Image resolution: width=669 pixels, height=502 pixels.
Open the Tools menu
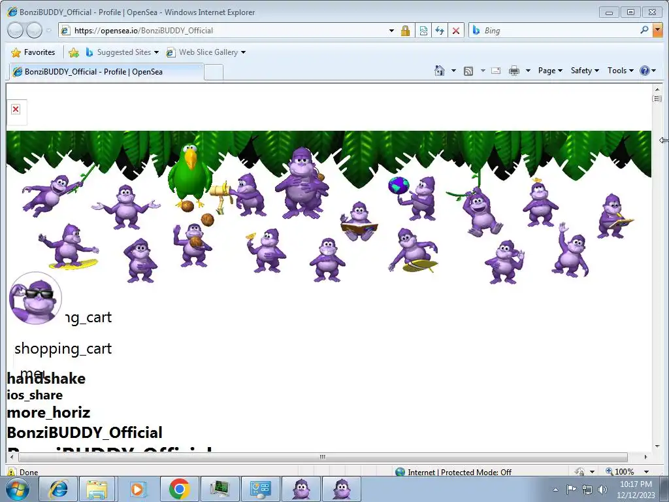click(621, 71)
